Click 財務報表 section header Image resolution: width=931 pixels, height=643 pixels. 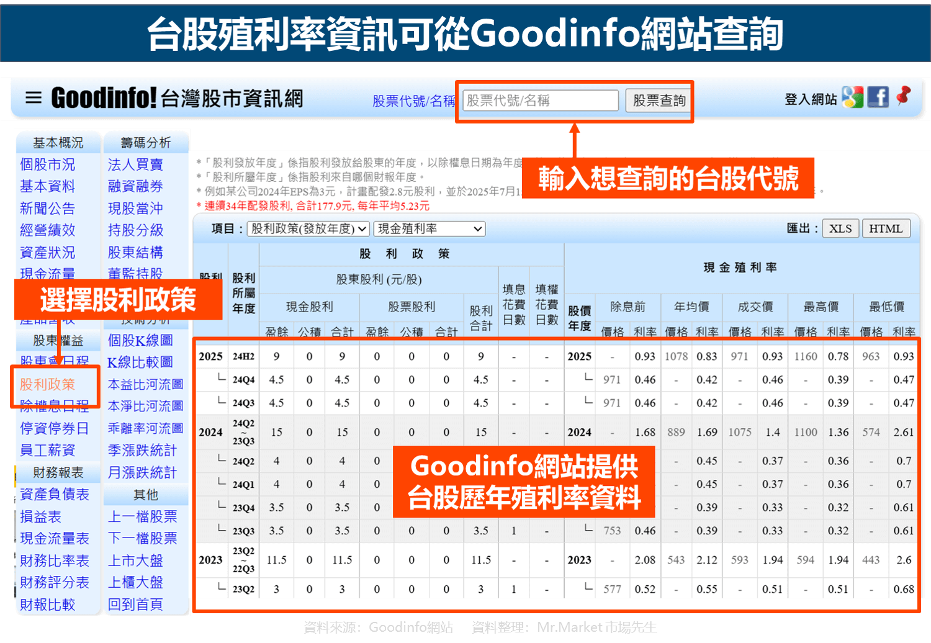58,472
